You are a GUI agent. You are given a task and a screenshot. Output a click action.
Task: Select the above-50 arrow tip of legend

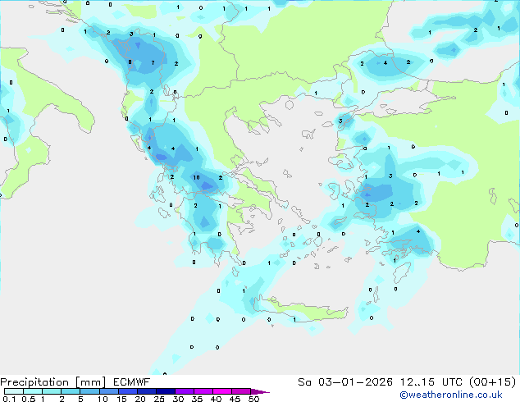tap(260, 392)
